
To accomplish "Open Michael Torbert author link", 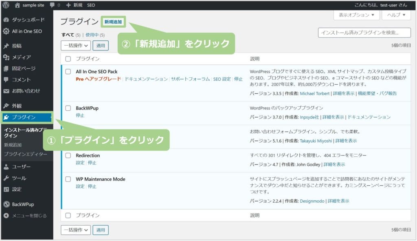I will pyautogui.click(x=315, y=93).
